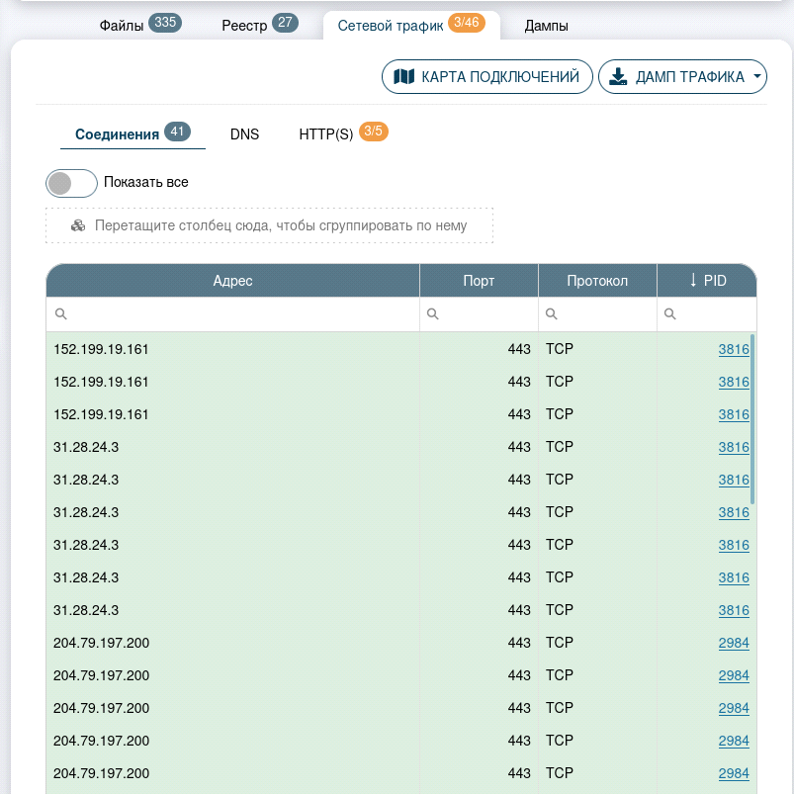Toggle the Показать все switch
Image resolution: width=794 pixels, height=794 pixels.
tap(71, 183)
